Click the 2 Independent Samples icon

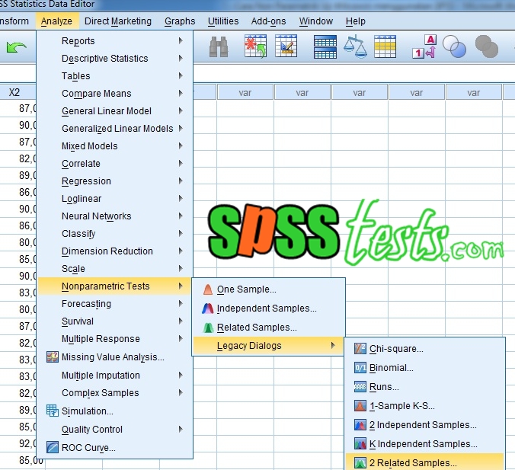point(360,424)
